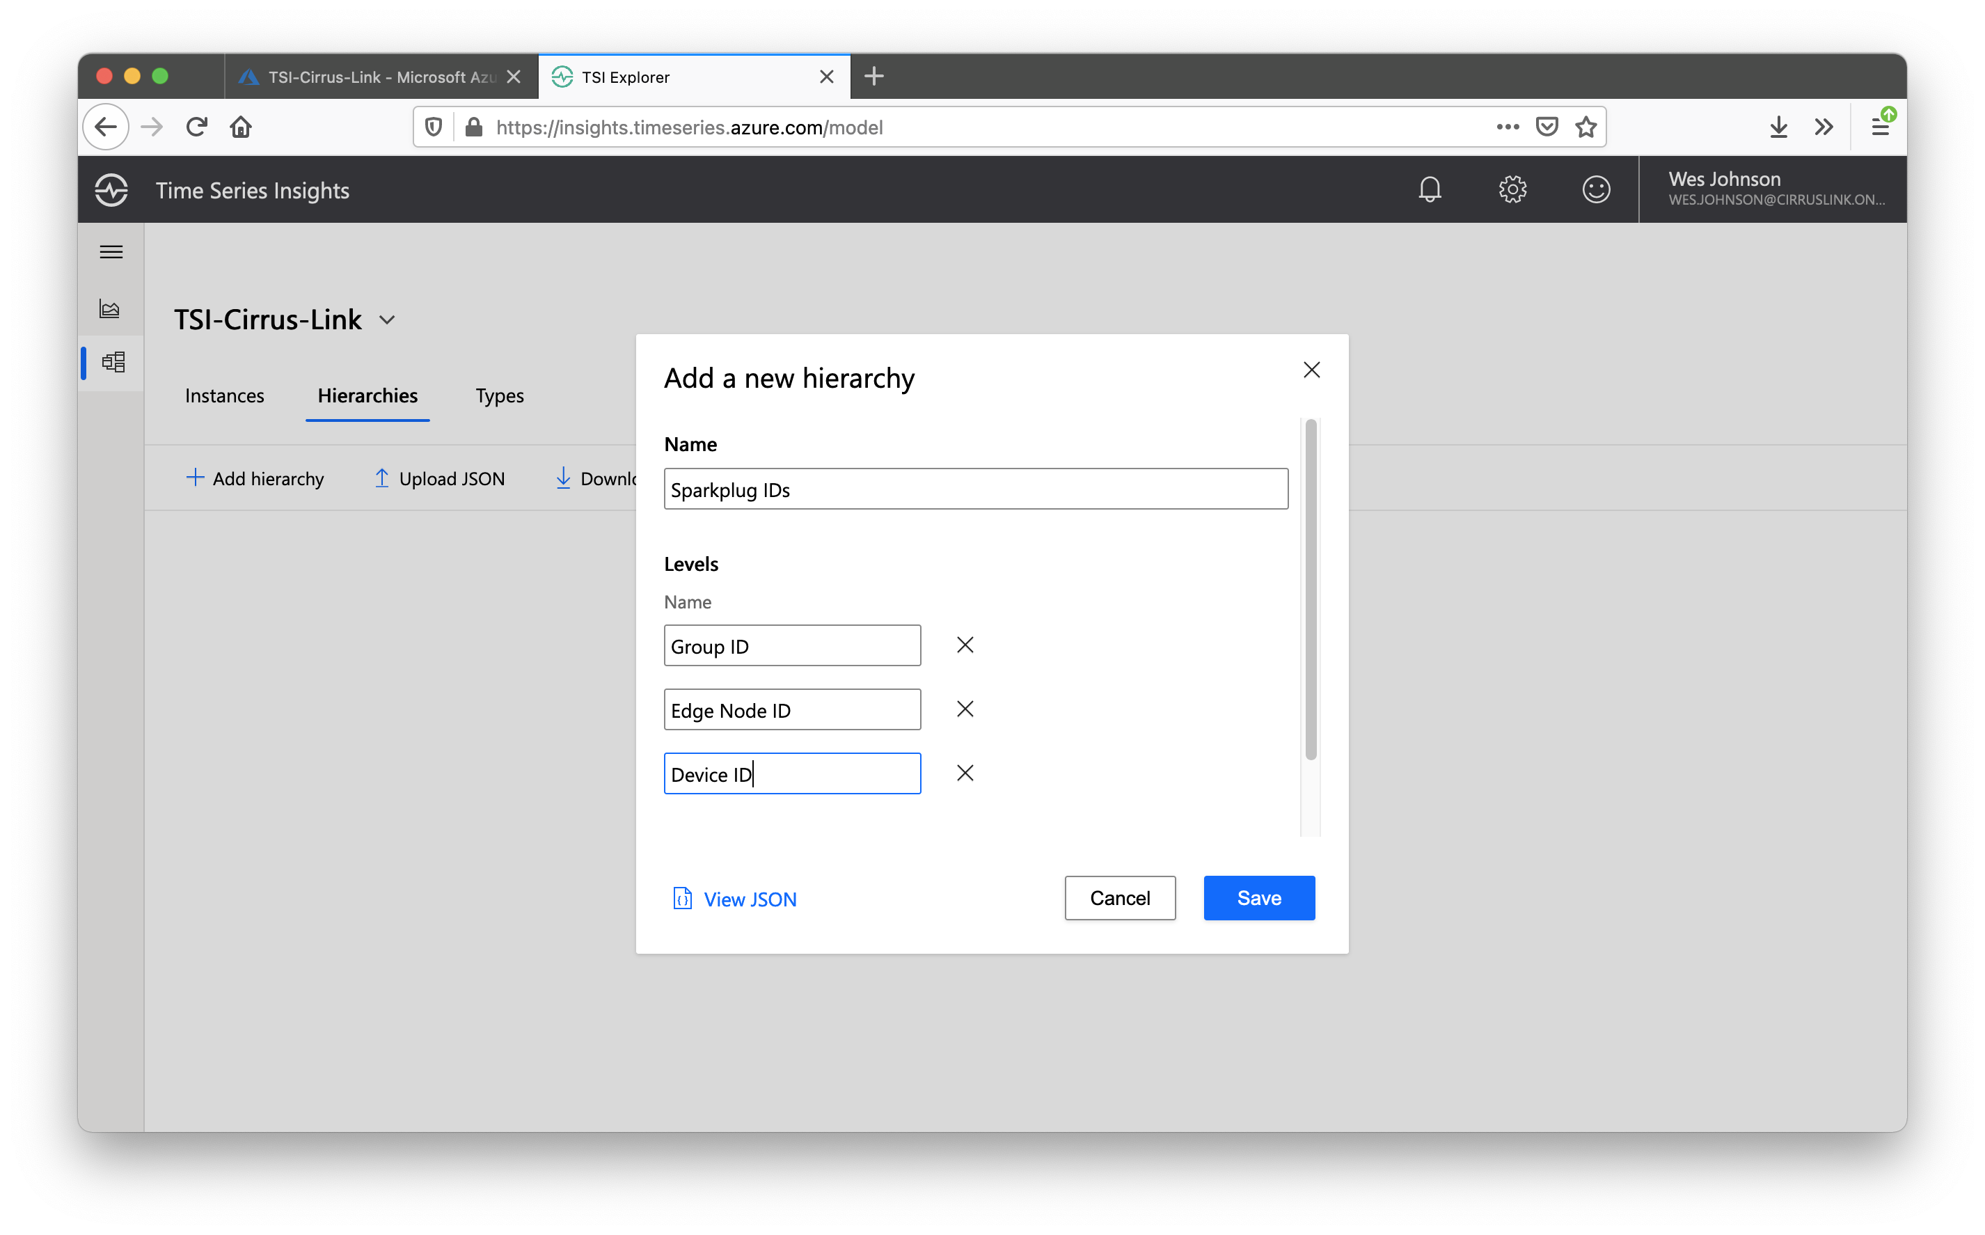This screenshot has width=1985, height=1235.
Task: Open settings gear in Time Series Insights header
Action: pyautogui.click(x=1512, y=189)
